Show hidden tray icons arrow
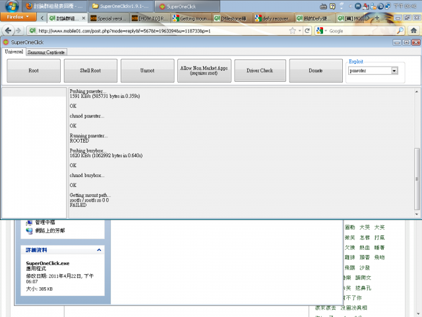This screenshot has height=317, width=422. tap(350, 6)
